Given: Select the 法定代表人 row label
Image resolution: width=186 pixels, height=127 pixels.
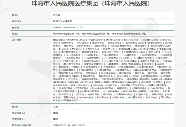Looking at the screenshot, I should point(18,113).
